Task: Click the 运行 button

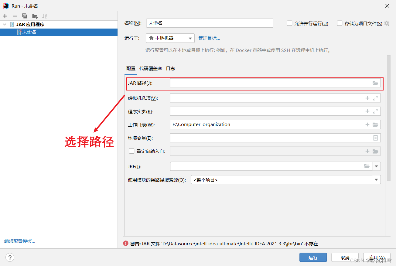Action: [313, 257]
